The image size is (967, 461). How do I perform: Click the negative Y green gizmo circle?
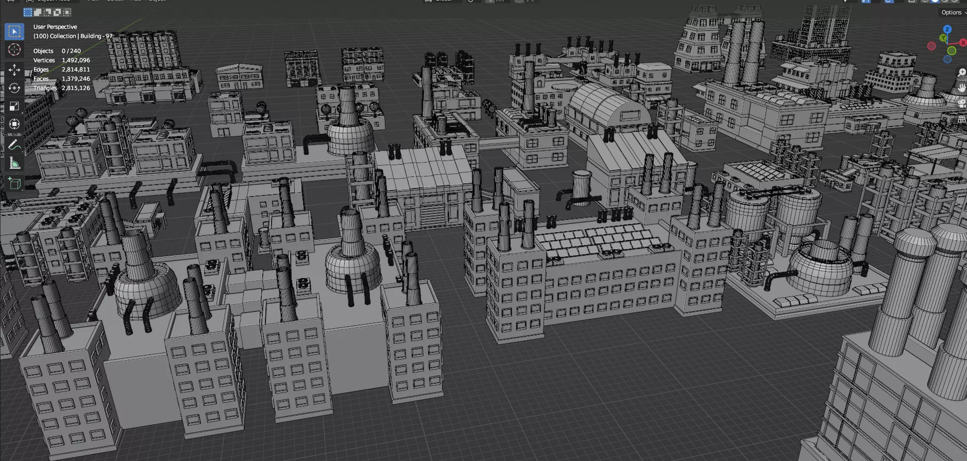[x=952, y=50]
